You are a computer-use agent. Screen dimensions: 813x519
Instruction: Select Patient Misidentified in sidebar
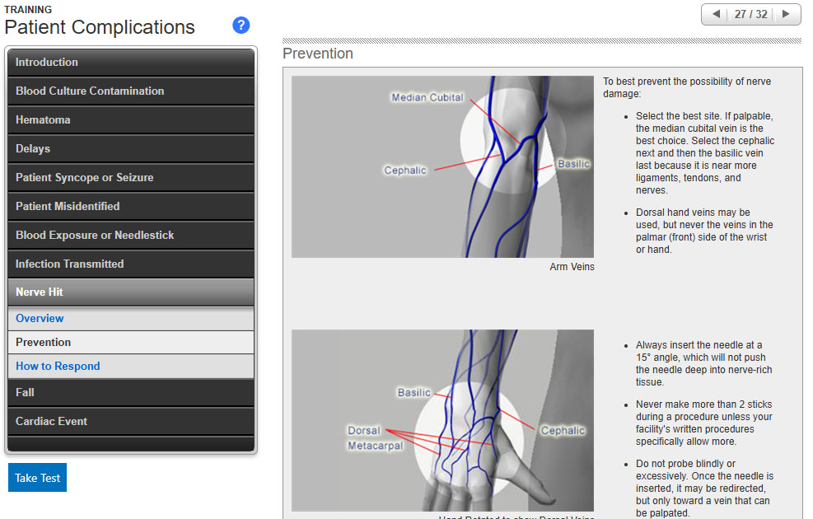(x=131, y=207)
